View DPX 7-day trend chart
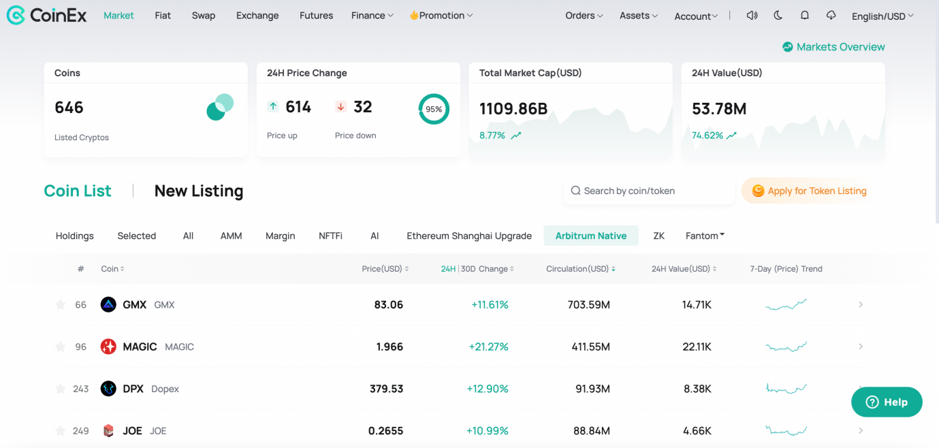The image size is (939, 448). (786, 389)
